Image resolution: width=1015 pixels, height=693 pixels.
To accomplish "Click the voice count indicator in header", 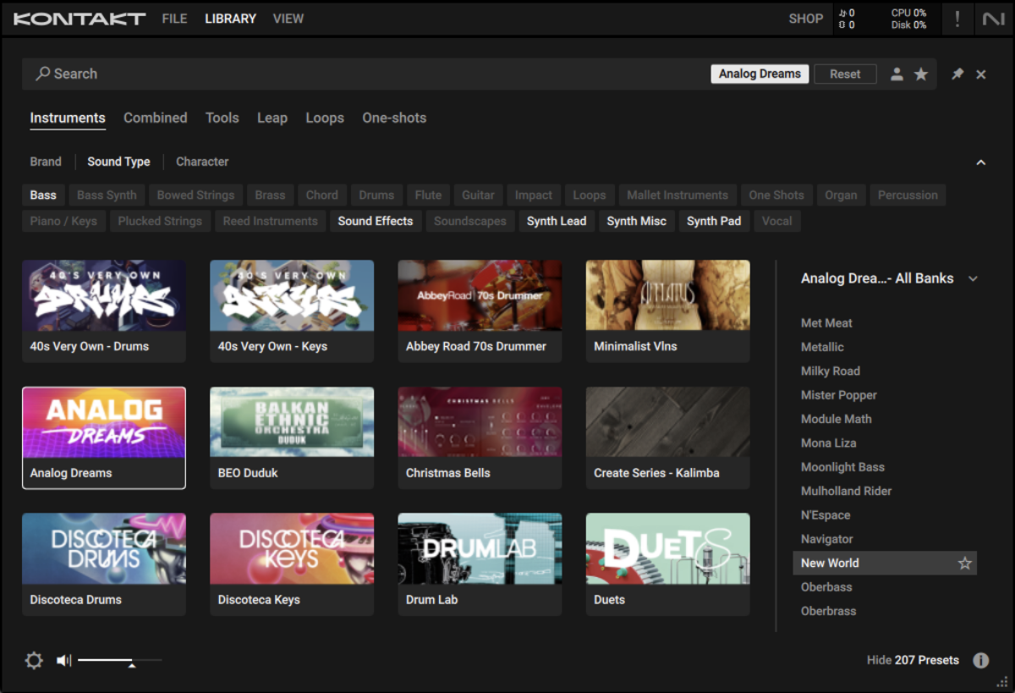I will click(x=846, y=19).
